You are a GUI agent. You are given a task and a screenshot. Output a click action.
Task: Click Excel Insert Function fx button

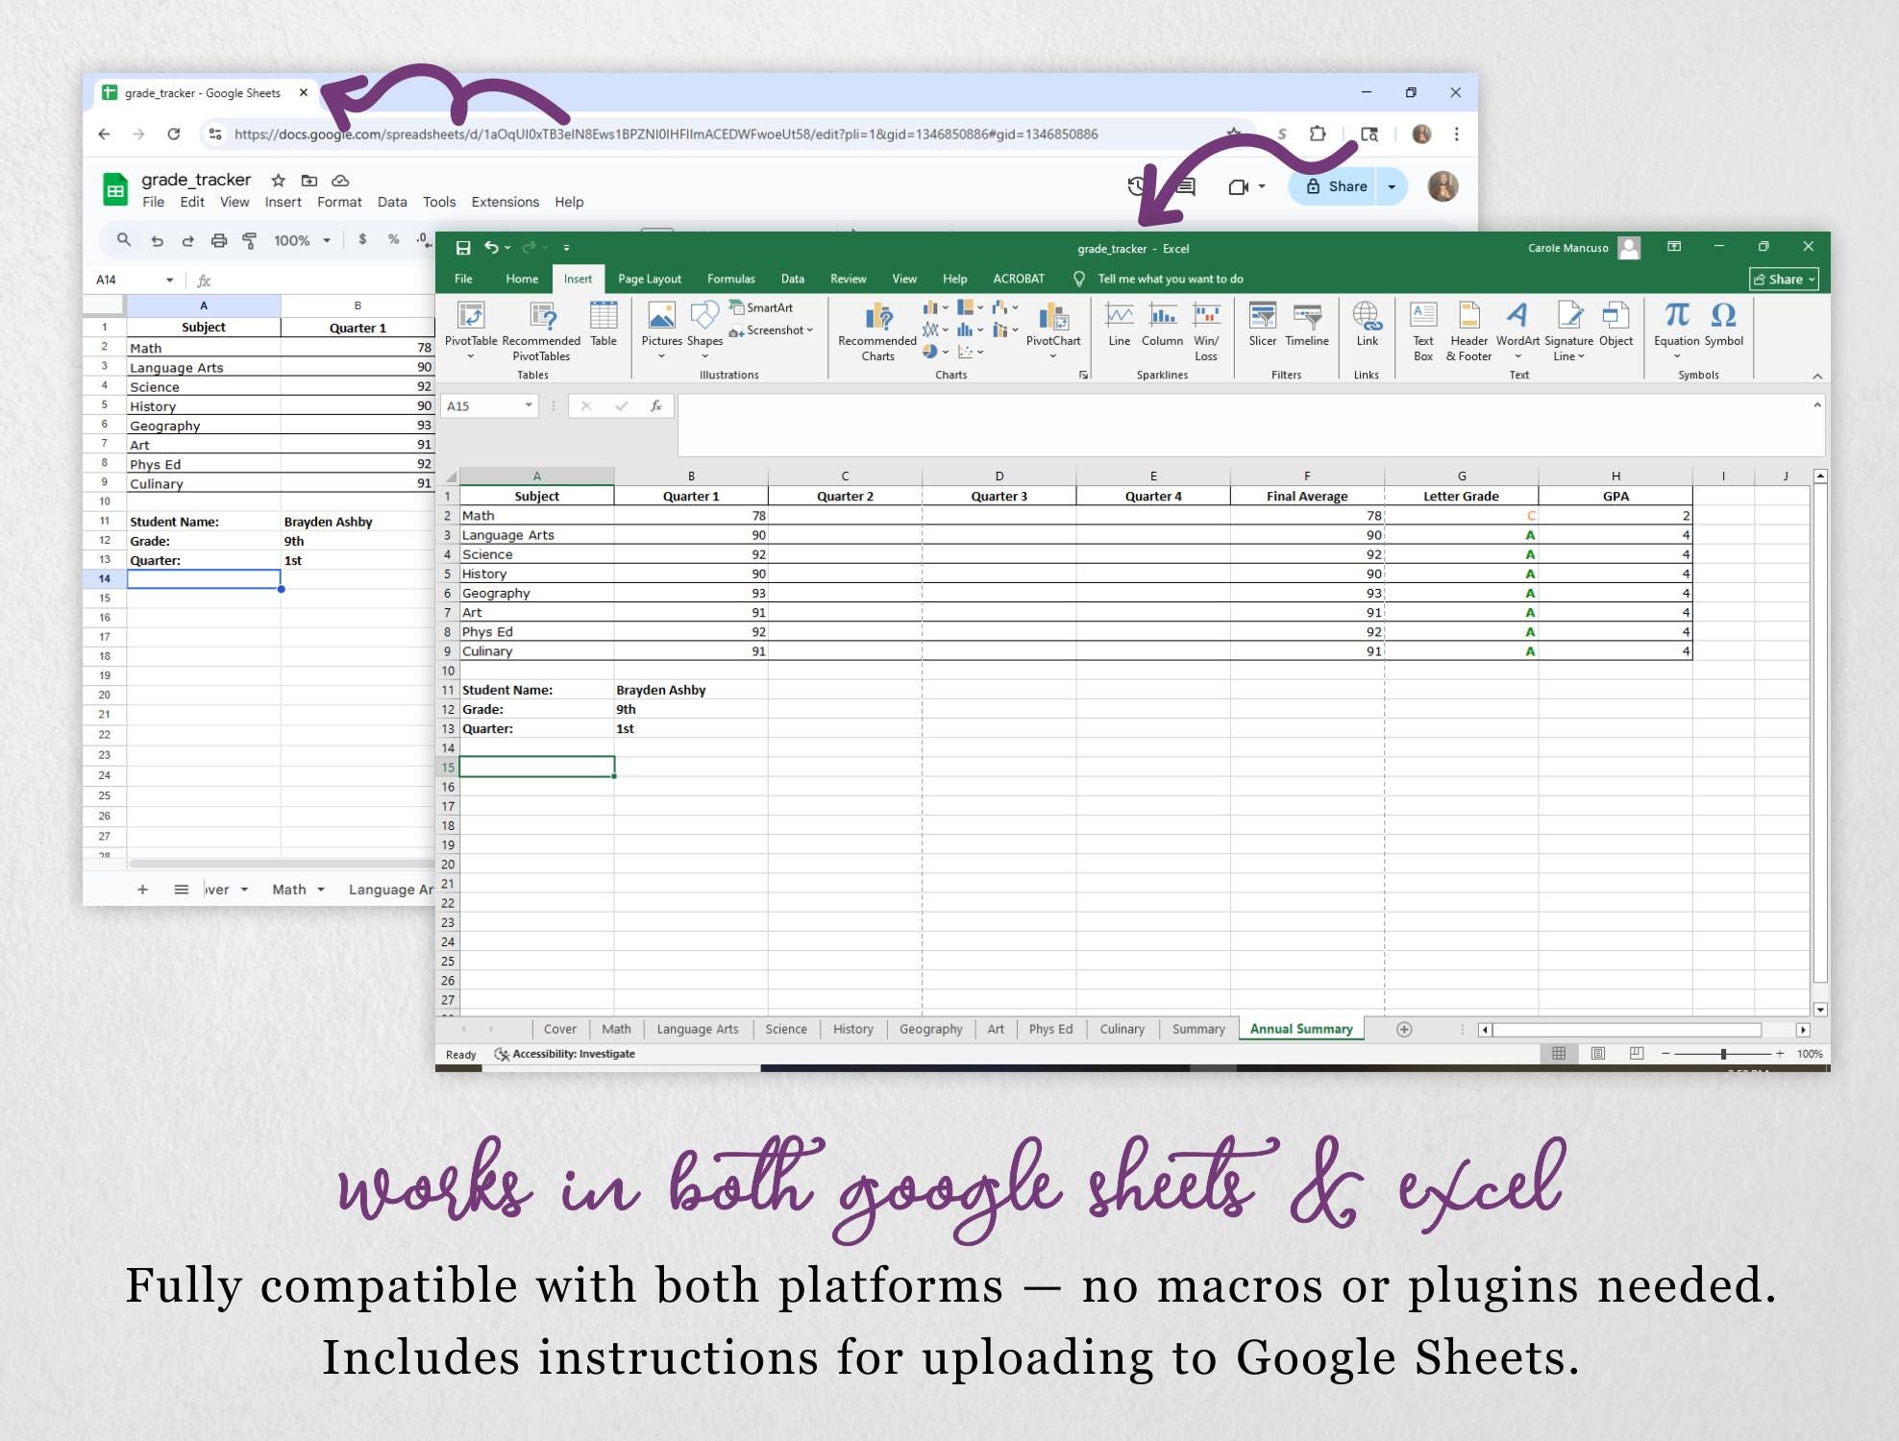click(656, 405)
